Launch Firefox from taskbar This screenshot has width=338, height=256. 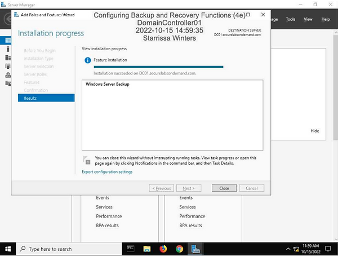click(x=163, y=249)
